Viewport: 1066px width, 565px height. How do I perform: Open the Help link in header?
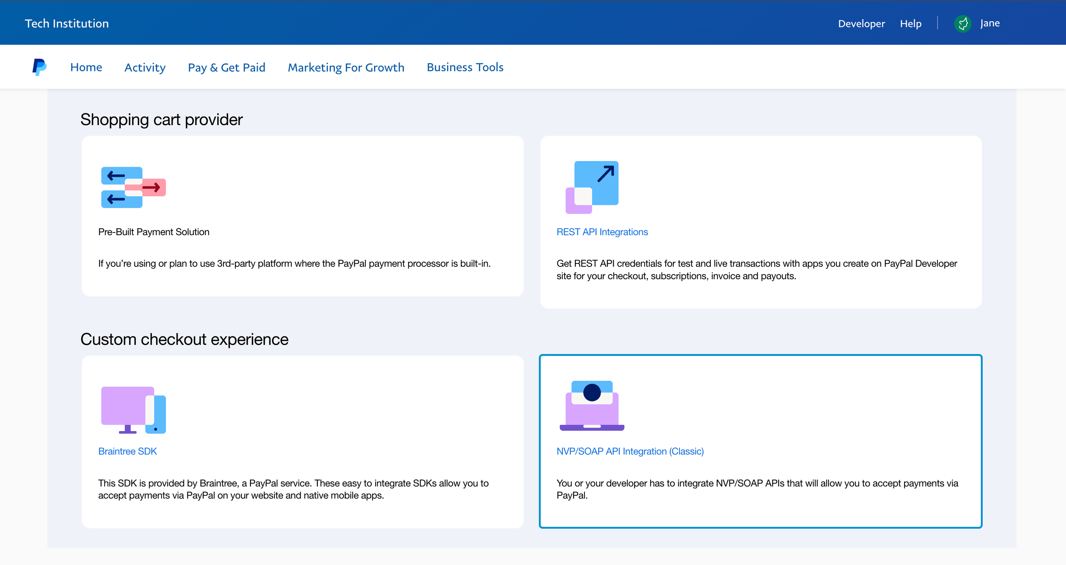point(910,23)
